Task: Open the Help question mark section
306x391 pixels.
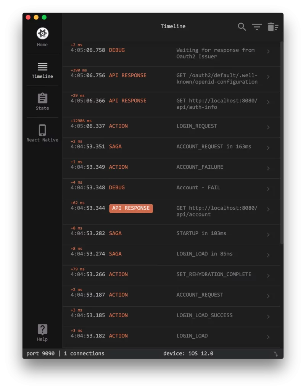Action: [42, 333]
